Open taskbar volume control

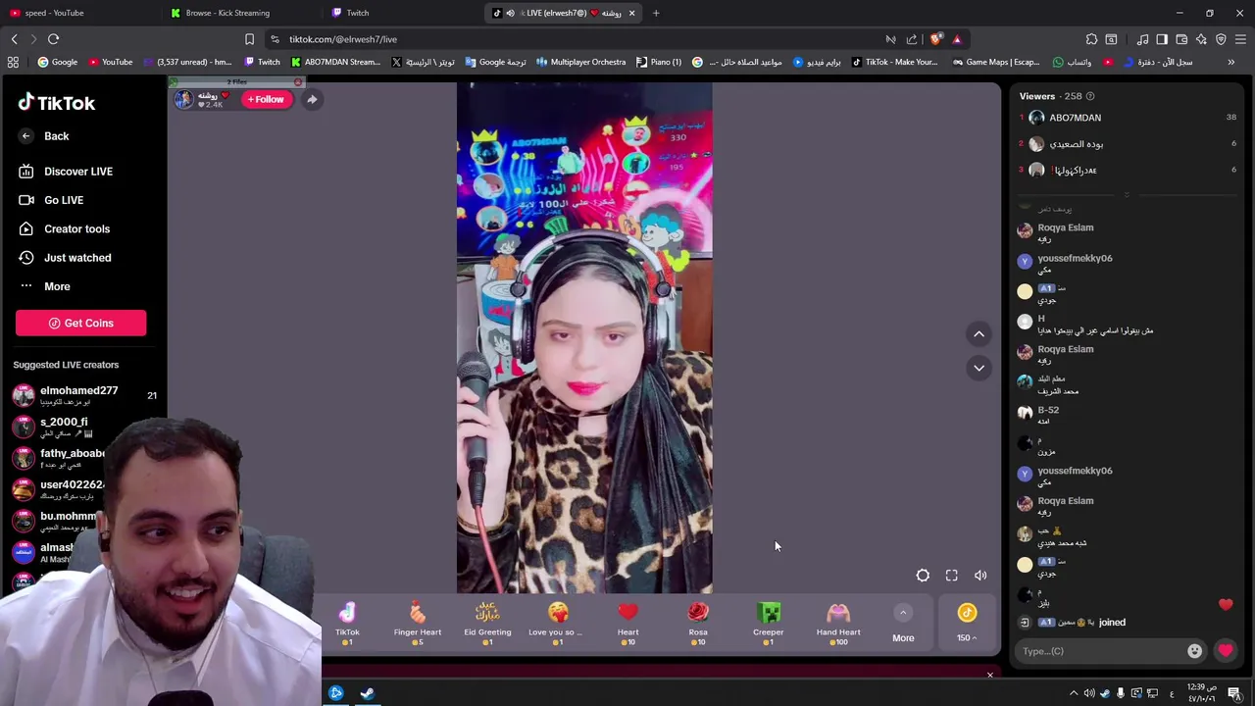pos(1089,693)
